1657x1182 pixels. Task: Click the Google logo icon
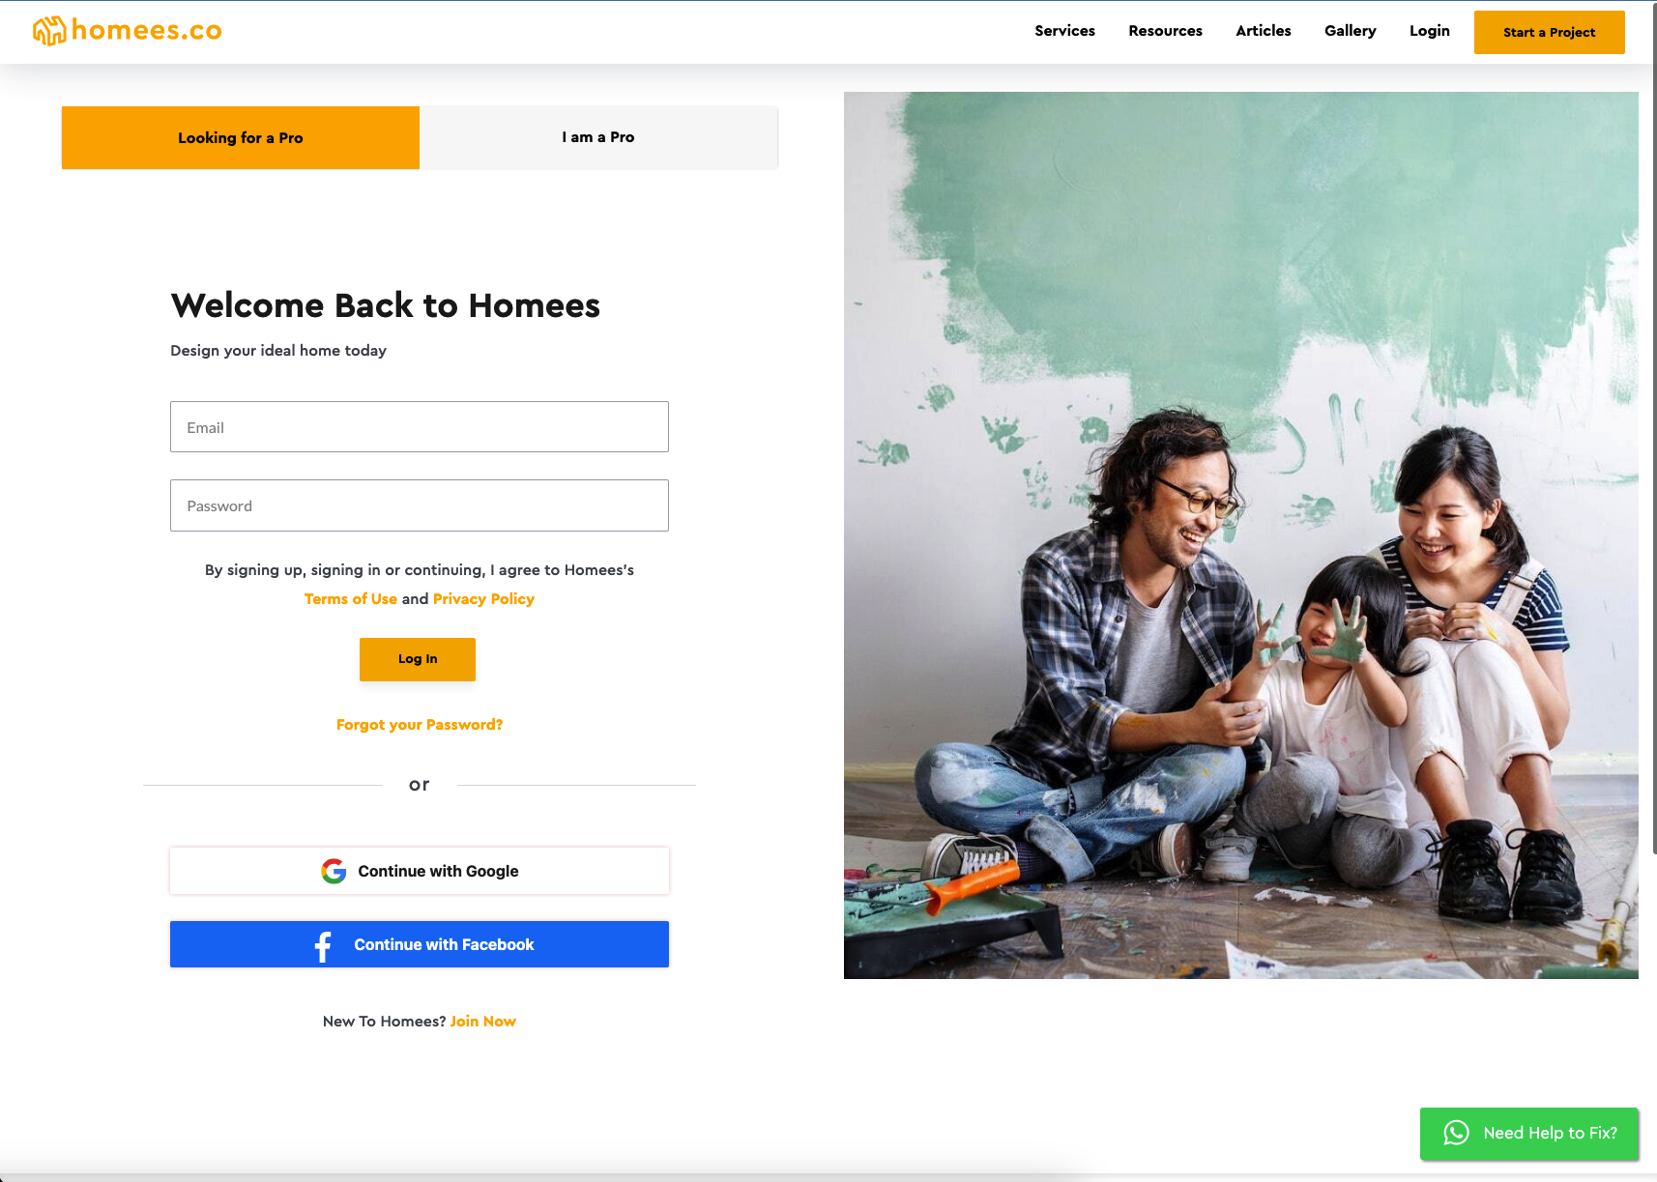[334, 871]
